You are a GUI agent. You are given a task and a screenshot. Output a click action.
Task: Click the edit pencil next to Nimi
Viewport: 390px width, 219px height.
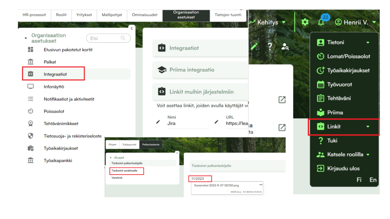(x=158, y=122)
